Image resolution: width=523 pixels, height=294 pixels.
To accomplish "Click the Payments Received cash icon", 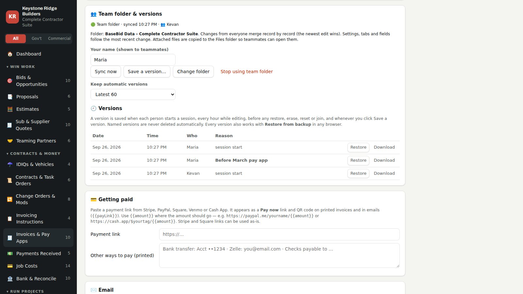I will click(x=10, y=253).
